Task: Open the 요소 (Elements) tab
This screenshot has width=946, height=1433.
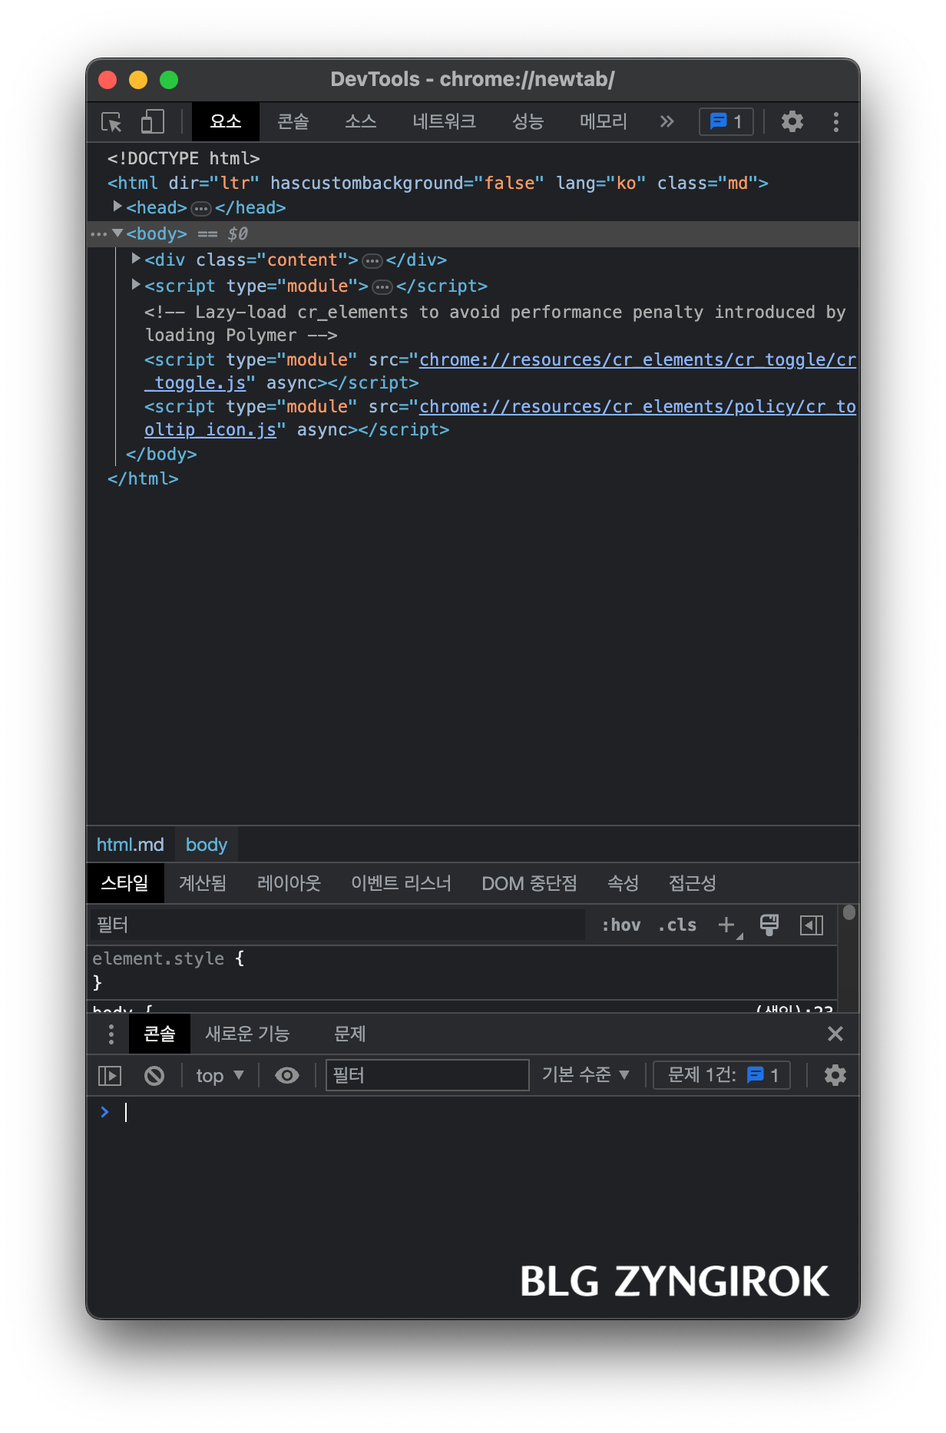Action: tap(226, 122)
